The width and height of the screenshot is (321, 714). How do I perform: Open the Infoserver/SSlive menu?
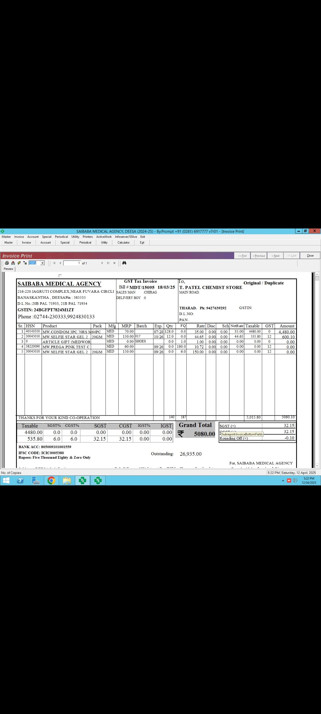pyautogui.click(x=126, y=237)
